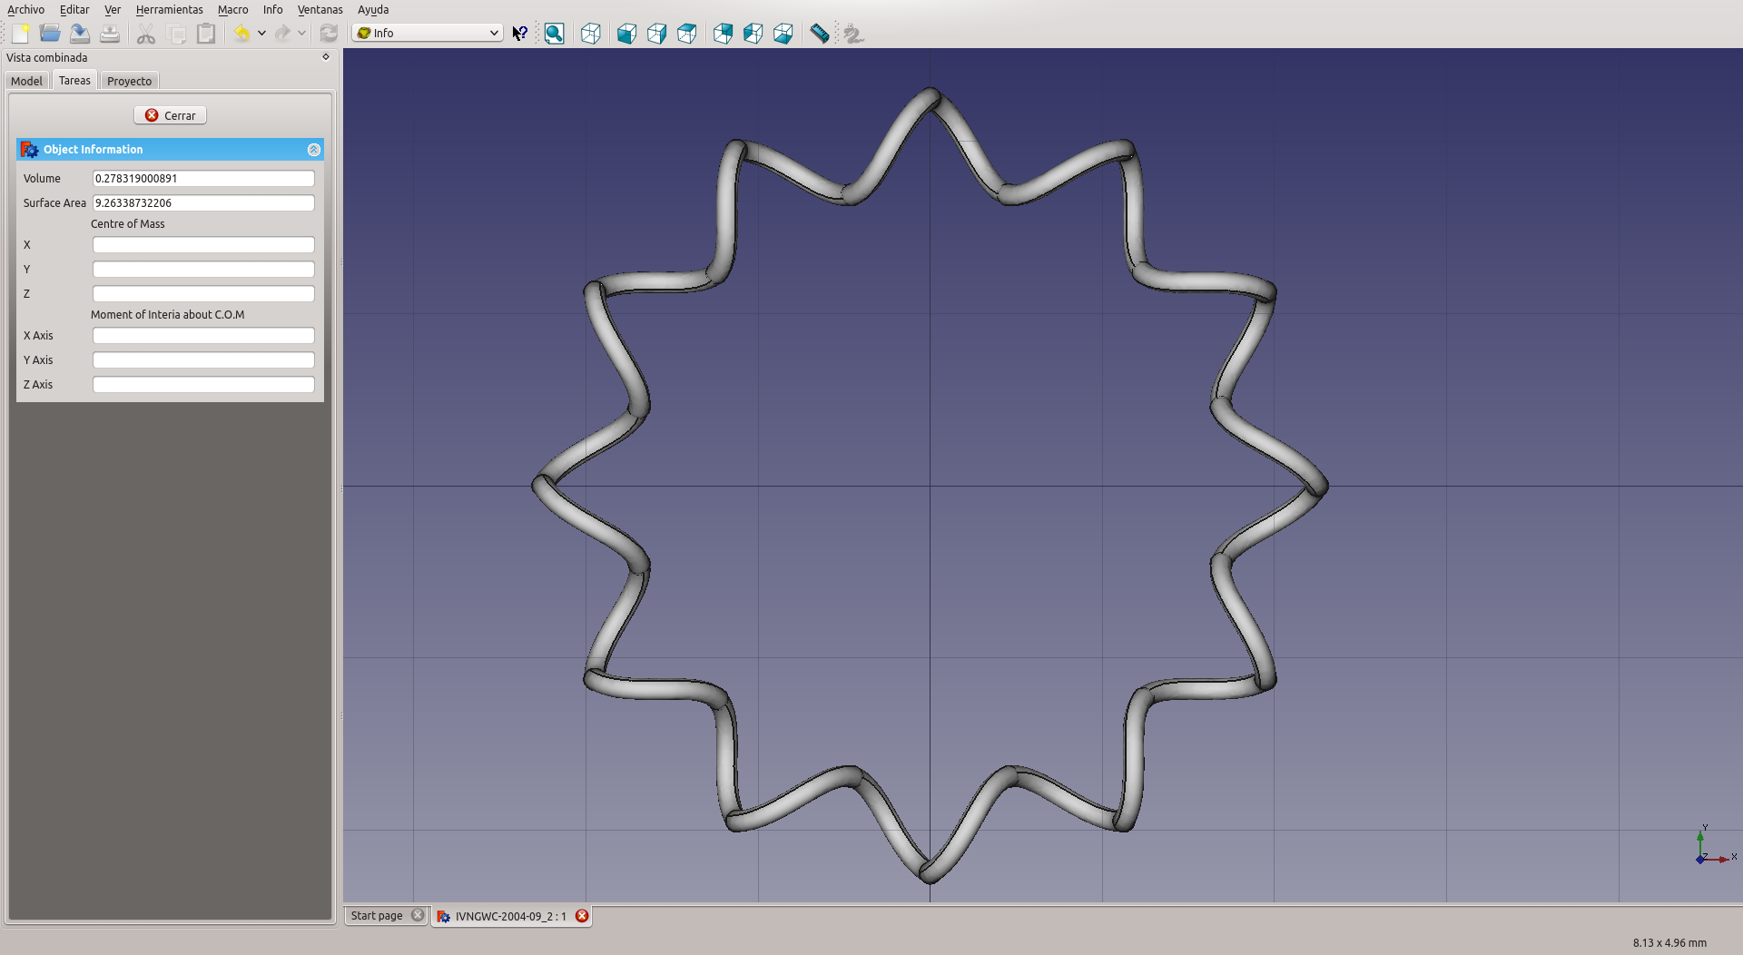
Task: Open redo history dropdown arrow
Action: [x=302, y=34]
